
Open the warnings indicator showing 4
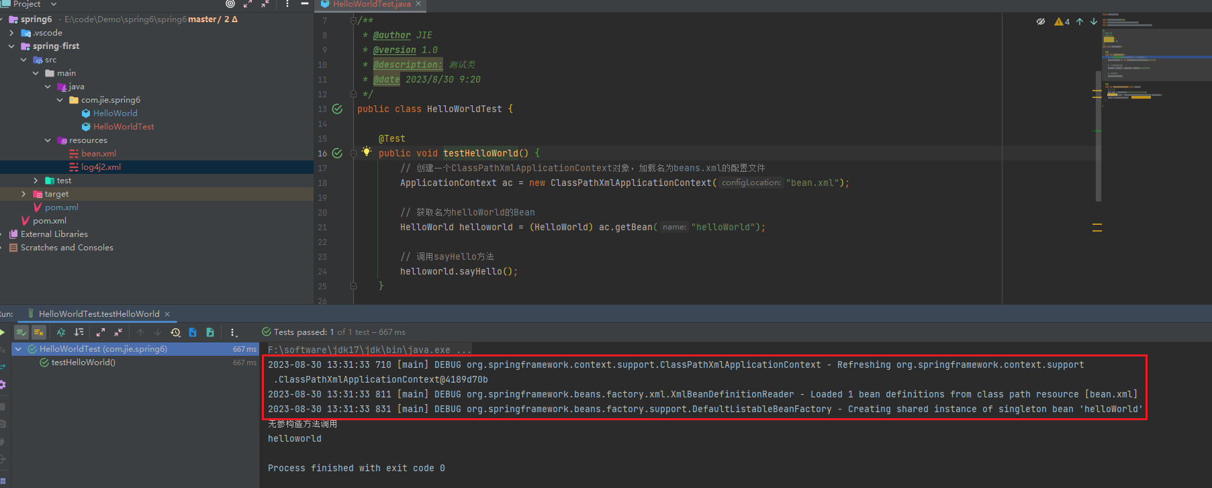pos(1062,21)
